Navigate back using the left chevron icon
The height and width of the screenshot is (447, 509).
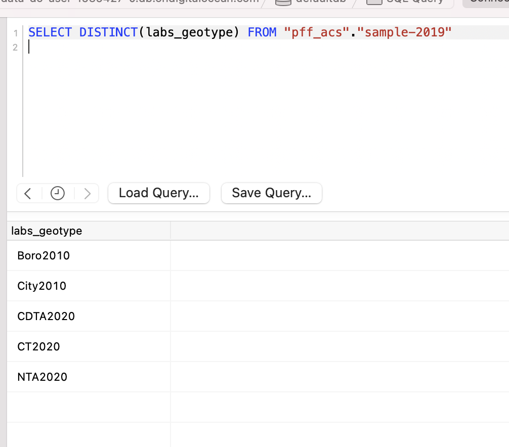tap(28, 193)
